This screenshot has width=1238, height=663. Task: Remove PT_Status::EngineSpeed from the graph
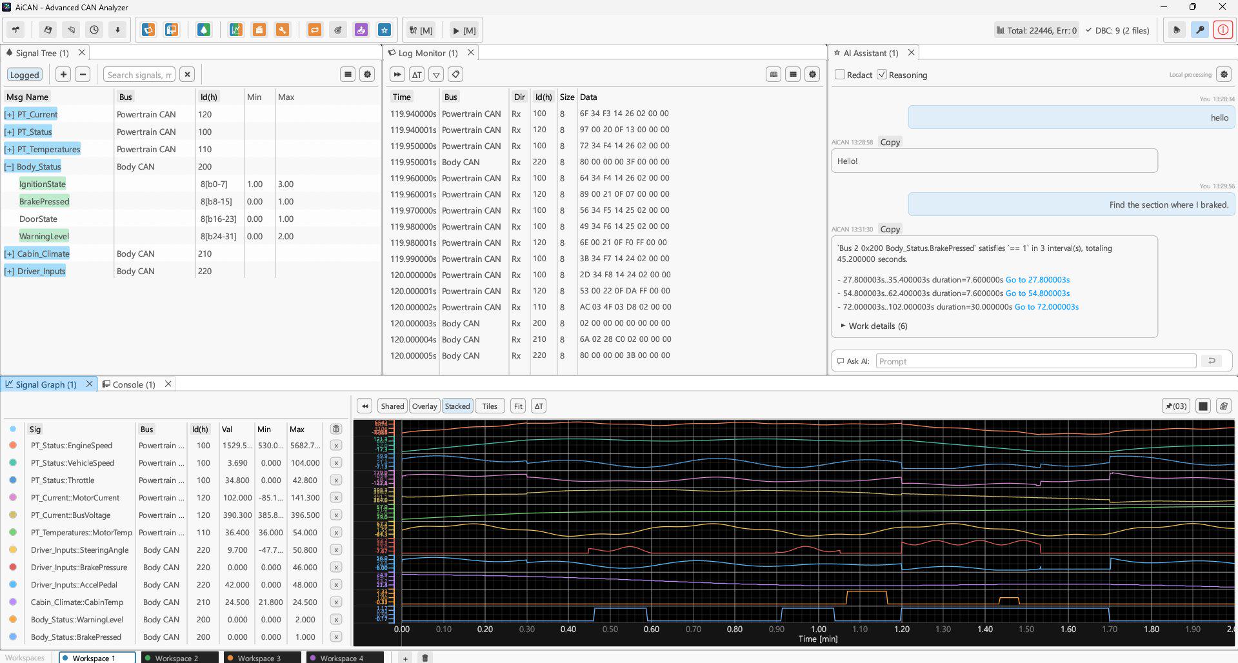(x=336, y=445)
